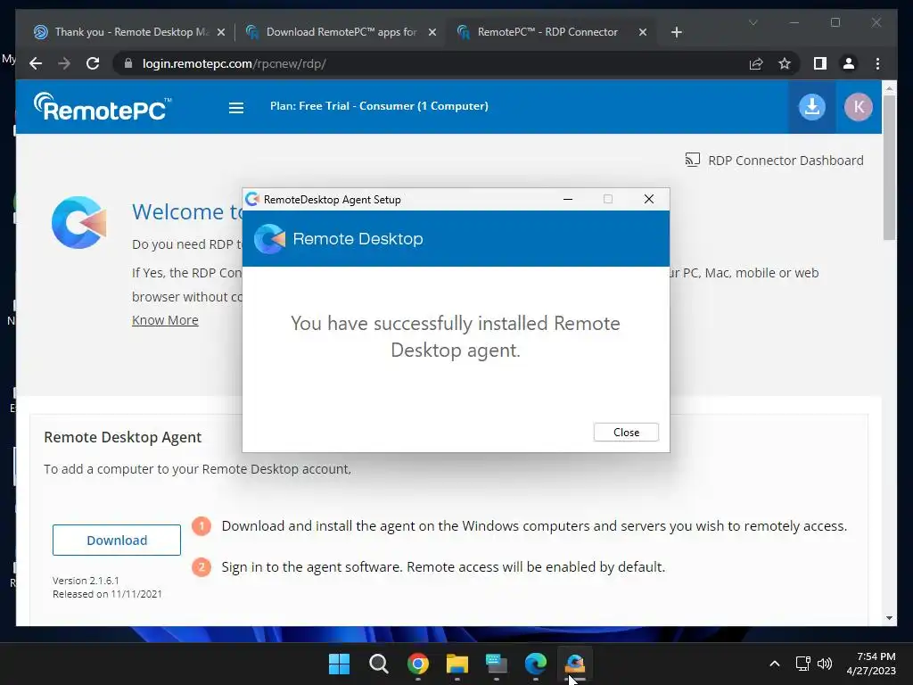Close the 'RemotePC - RDP Connector' tab
The width and height of the screenshot is (913, 685).
pos(643,33)
